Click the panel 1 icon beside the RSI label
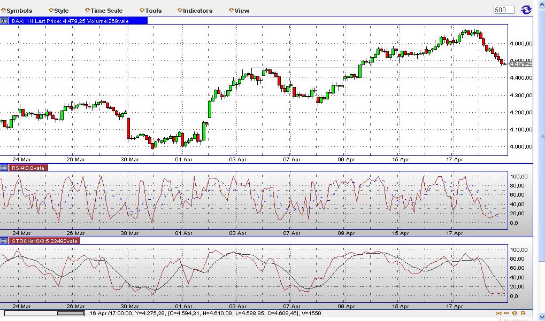 point(4,168)
